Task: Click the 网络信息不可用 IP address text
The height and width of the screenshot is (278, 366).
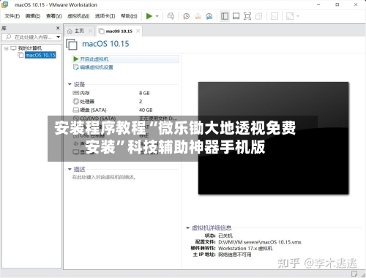Action: pyautogui.click(x=234, y=255)
